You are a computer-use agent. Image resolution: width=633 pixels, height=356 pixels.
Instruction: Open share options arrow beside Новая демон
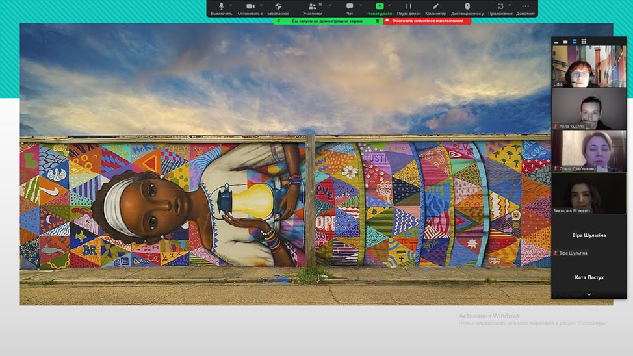pyautogui.click(x=389, y=5)
